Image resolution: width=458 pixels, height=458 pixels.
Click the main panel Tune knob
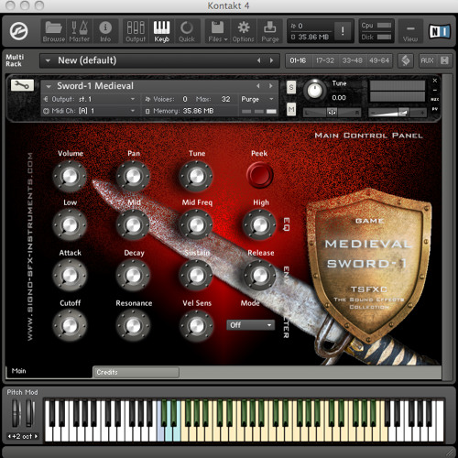(x=196, y=176)
